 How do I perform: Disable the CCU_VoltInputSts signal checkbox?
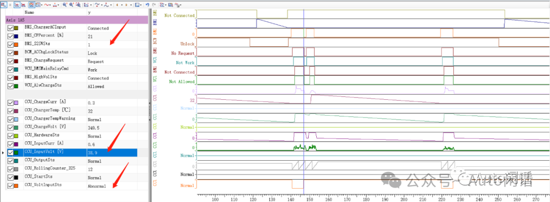coord(10,186)
